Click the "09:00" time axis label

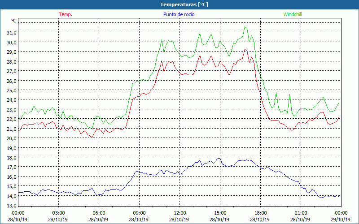click(x=139, y=213)
